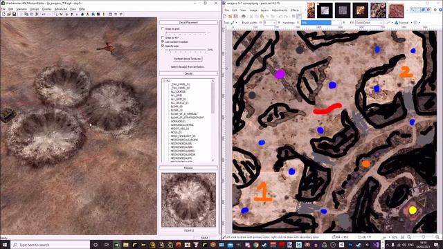
Task: Select reddish-brown last image thumbnail in paint.net
Action: point(396,11)
